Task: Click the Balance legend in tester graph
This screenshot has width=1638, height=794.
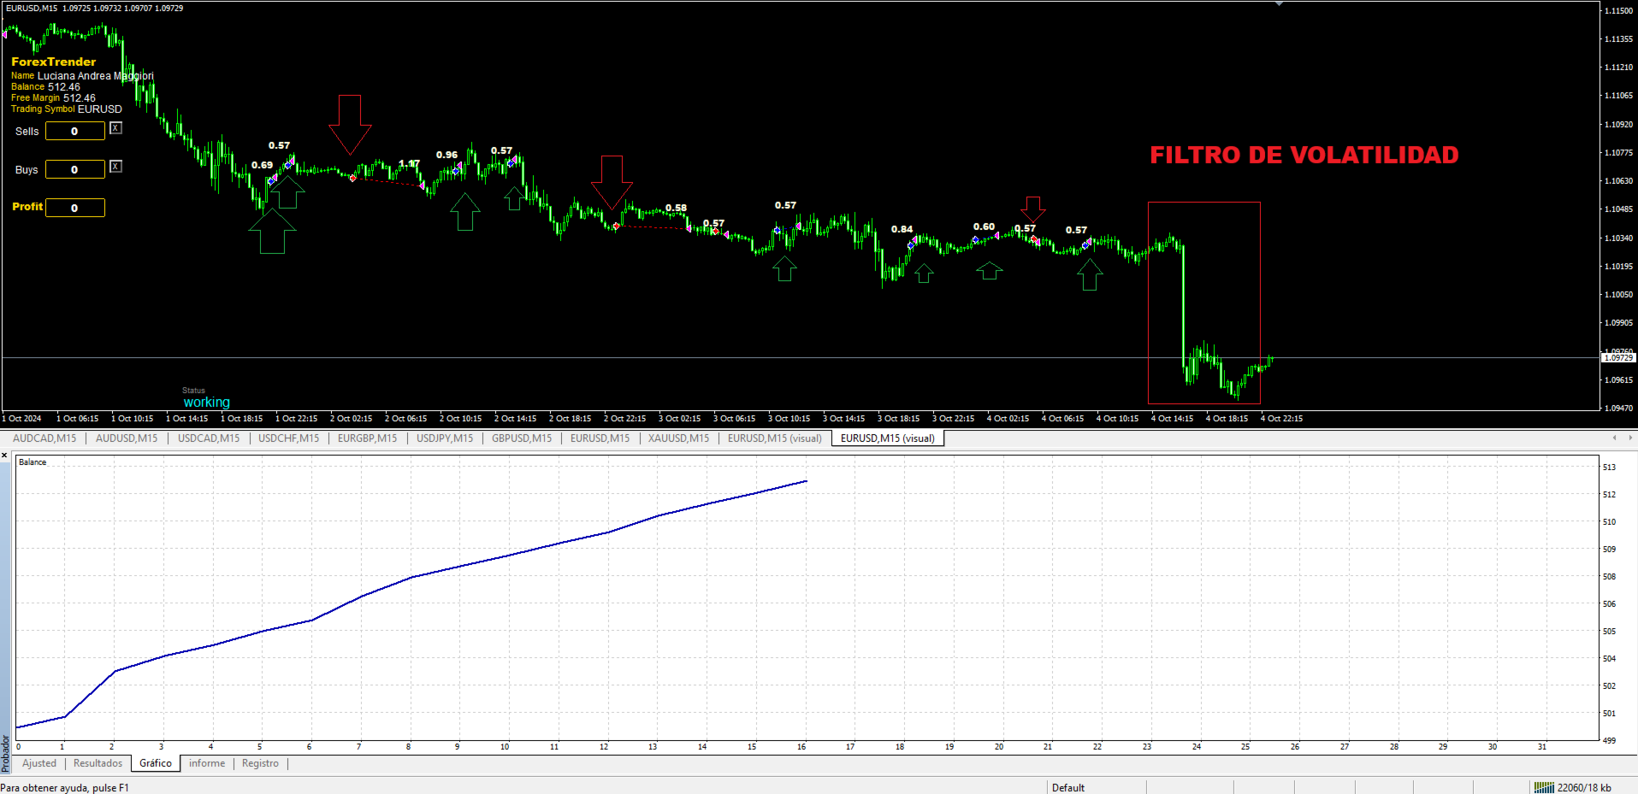Action: pyautogui.click(x=33, y=462)
